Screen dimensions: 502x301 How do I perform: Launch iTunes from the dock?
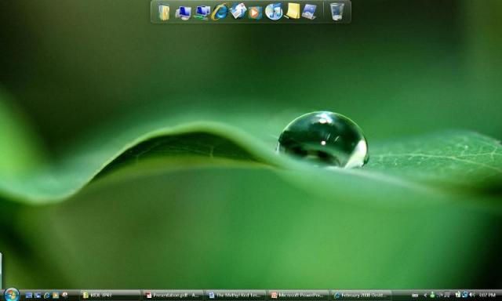point(274,12)
